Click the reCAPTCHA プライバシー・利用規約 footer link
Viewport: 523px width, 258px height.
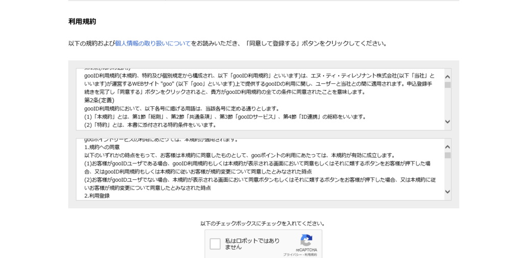tap(300, 254)
